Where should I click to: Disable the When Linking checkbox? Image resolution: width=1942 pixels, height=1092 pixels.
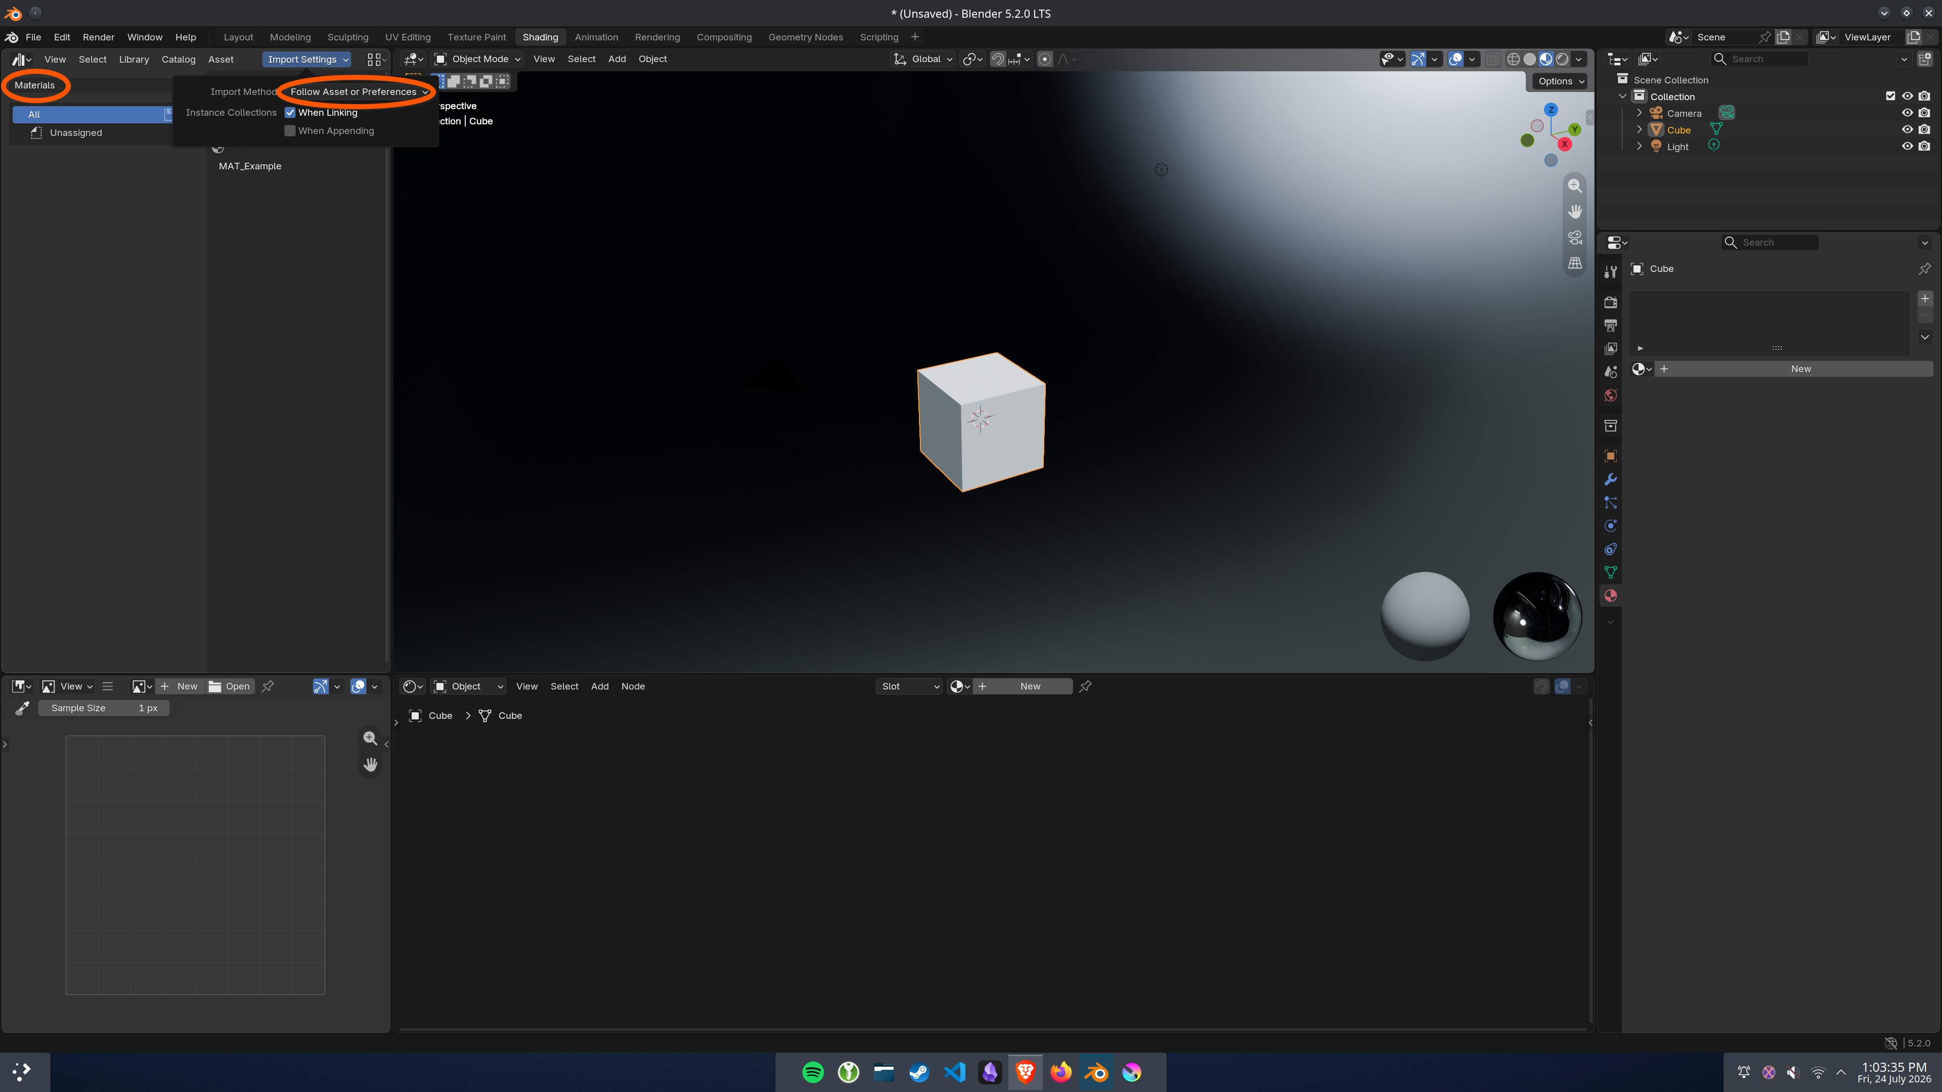289,112
